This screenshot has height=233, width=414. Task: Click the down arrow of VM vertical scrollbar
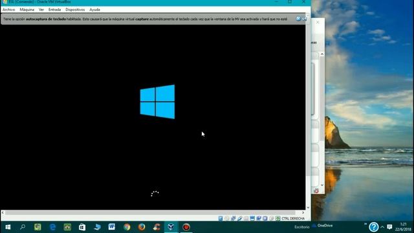pyautogui.click(x=308, y=207)
